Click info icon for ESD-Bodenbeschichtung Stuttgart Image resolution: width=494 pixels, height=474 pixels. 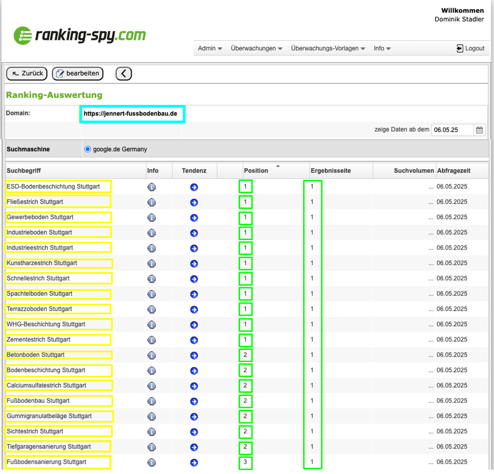[x=151, y=187]
